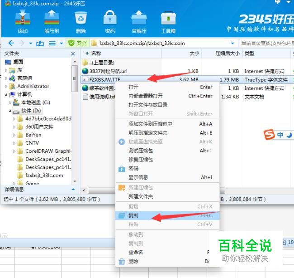294x278 pixels.
Task: Click the globe icon of 3837网址导航.url
Action: (85, 71)
